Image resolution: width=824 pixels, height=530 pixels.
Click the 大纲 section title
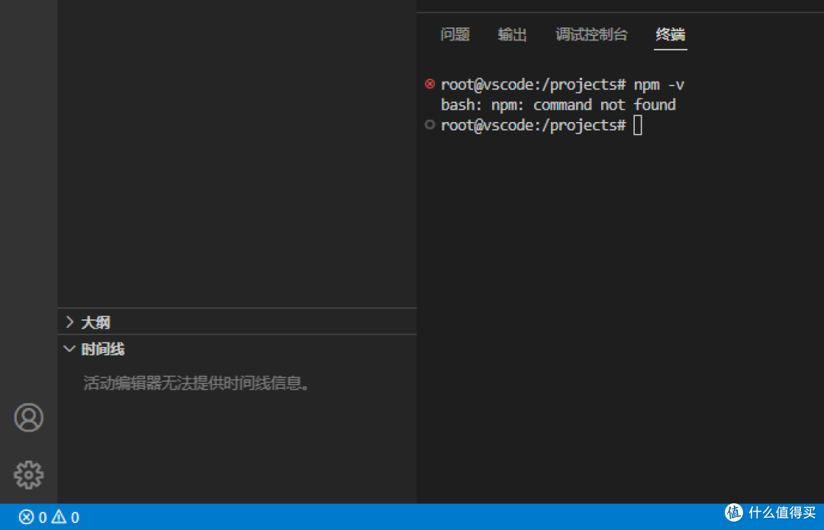[x=95, y=323]
